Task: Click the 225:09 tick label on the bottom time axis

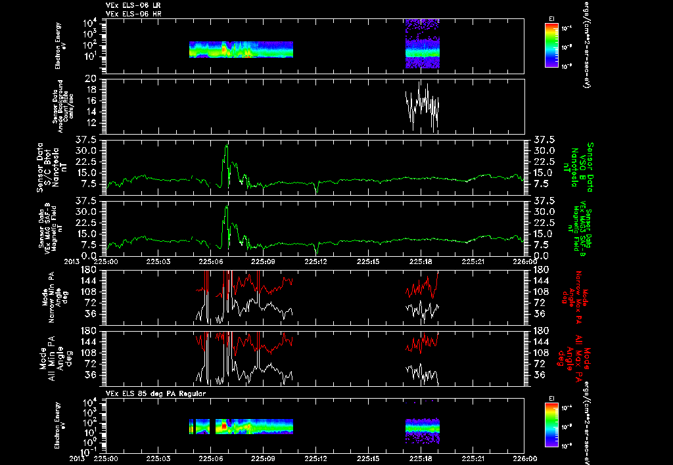Action: pyautogui.click(x=263, y=458)
